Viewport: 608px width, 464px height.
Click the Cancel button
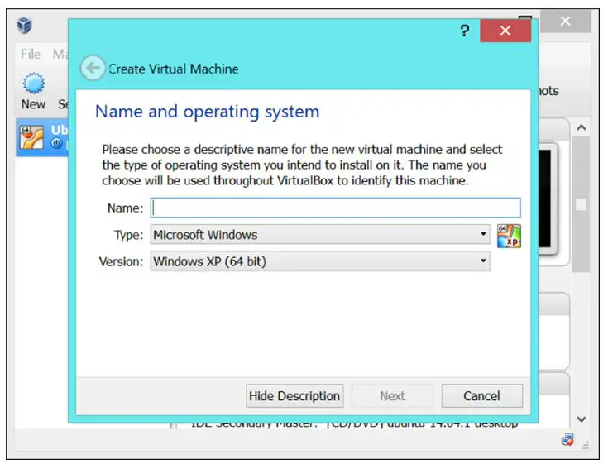(481, 396)
